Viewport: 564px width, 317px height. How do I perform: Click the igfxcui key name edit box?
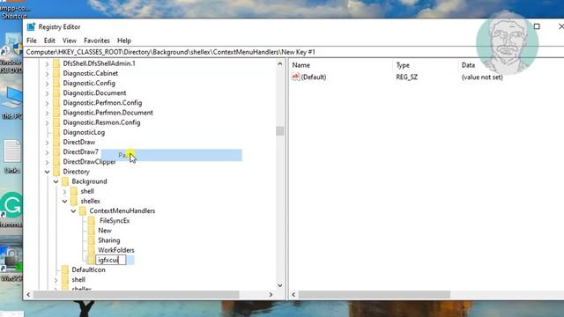(111, 260)
